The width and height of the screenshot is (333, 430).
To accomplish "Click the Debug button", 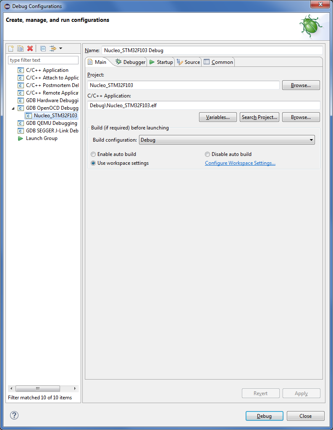I will coord(265,416).
